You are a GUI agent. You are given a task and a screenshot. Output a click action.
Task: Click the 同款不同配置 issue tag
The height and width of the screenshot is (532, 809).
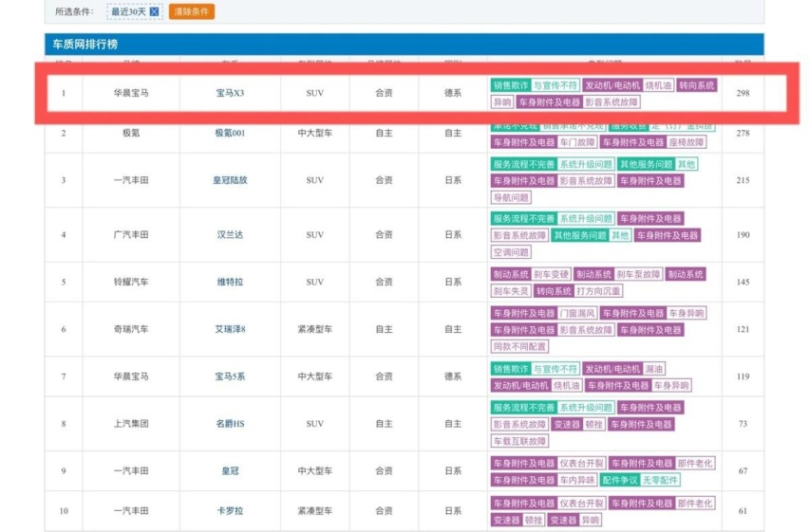point(519,346)
